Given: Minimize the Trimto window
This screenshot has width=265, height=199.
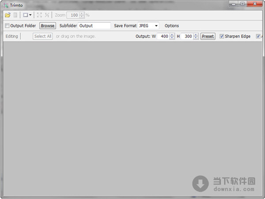Looking at the screenshot, I should pyautogui.click(x=234, y=4).
